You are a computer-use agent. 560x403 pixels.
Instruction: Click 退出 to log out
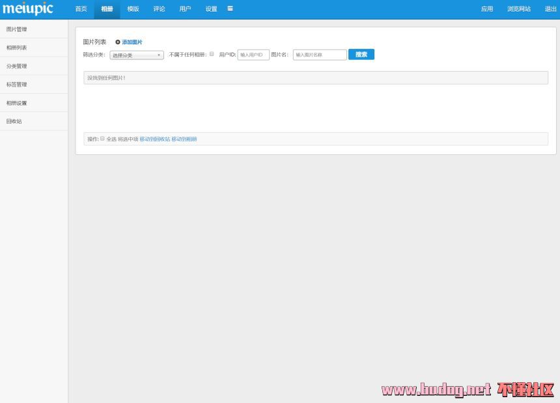pyautogui.click(x=550, y=9)
